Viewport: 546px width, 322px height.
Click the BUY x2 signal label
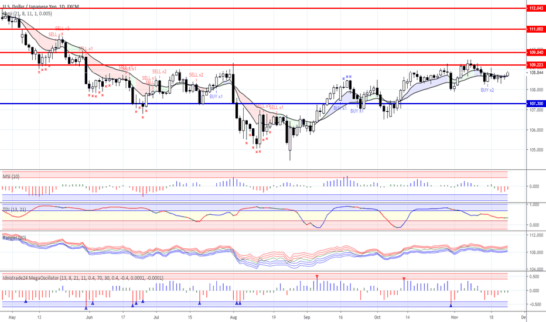pyautogui.click(x=487, y=90)
